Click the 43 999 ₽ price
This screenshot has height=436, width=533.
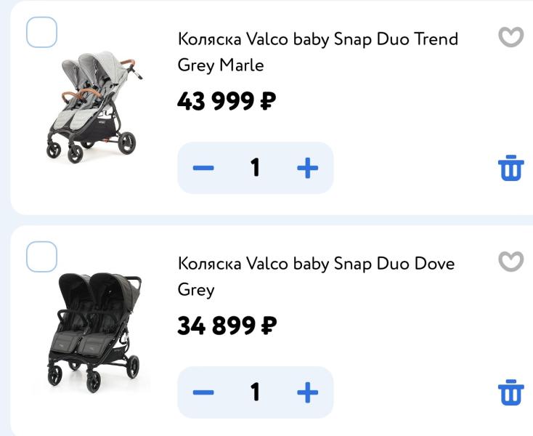tap(227, 101)
